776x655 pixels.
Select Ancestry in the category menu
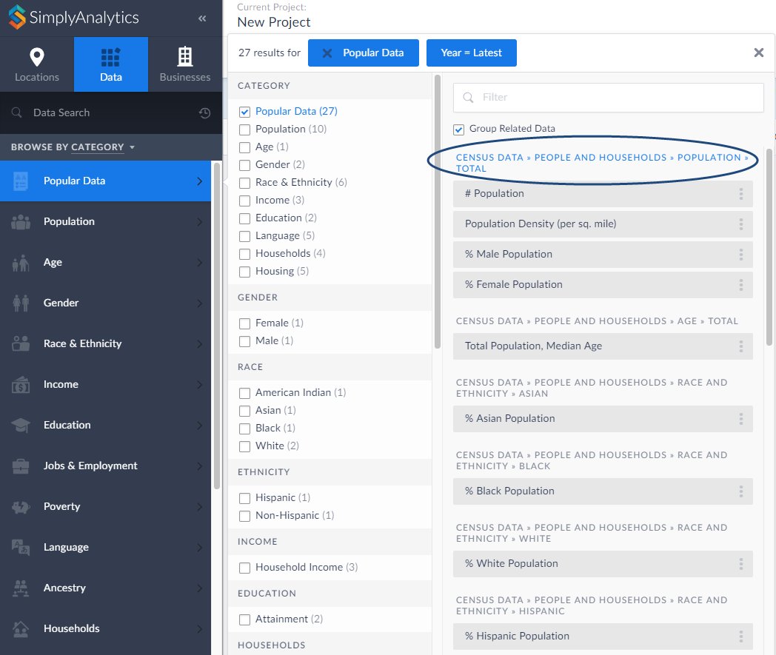coord(64,588)
